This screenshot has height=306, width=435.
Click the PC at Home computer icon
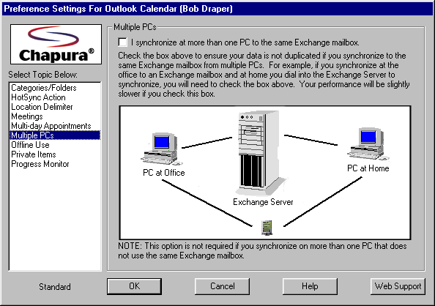click(x=368, y=144)
